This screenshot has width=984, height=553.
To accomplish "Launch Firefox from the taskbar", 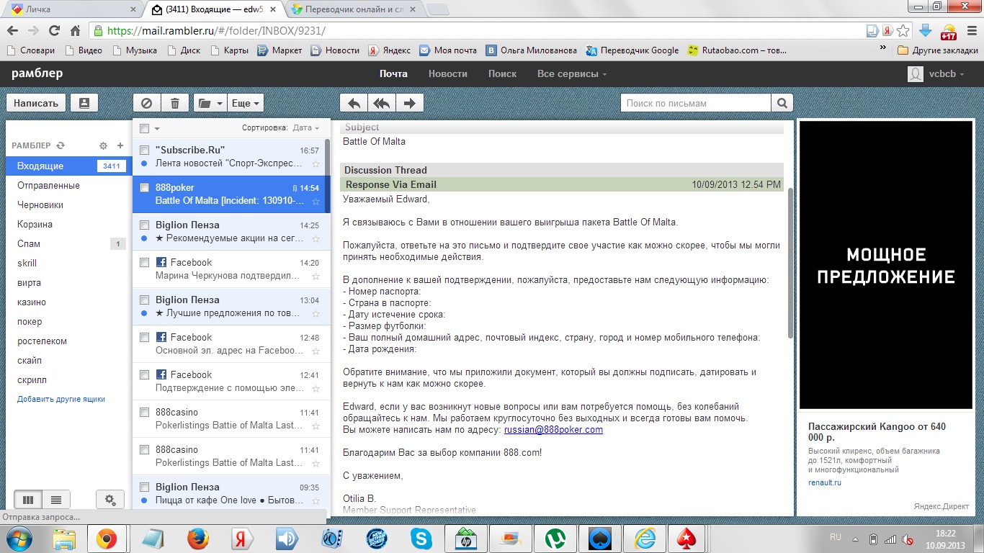I will (x=198, y=539).
